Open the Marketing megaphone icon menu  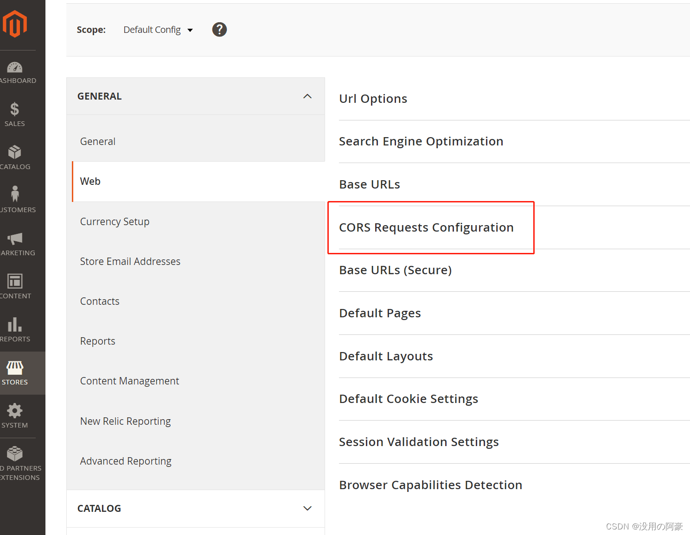(15, 239)
